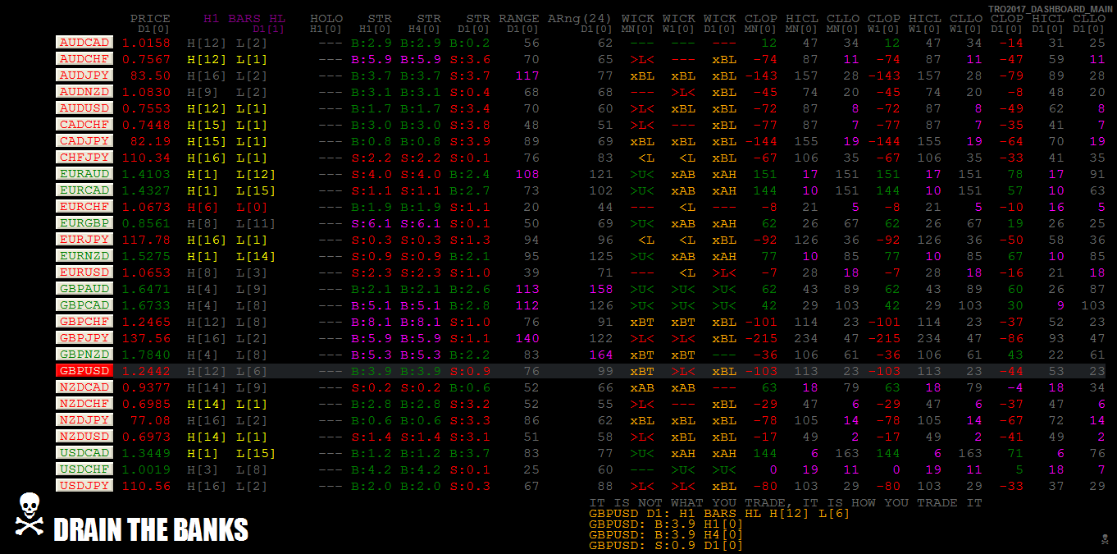Click the GBPJPY range value 140
Viewport: 1117px width, 554px height.
(527, 338)
